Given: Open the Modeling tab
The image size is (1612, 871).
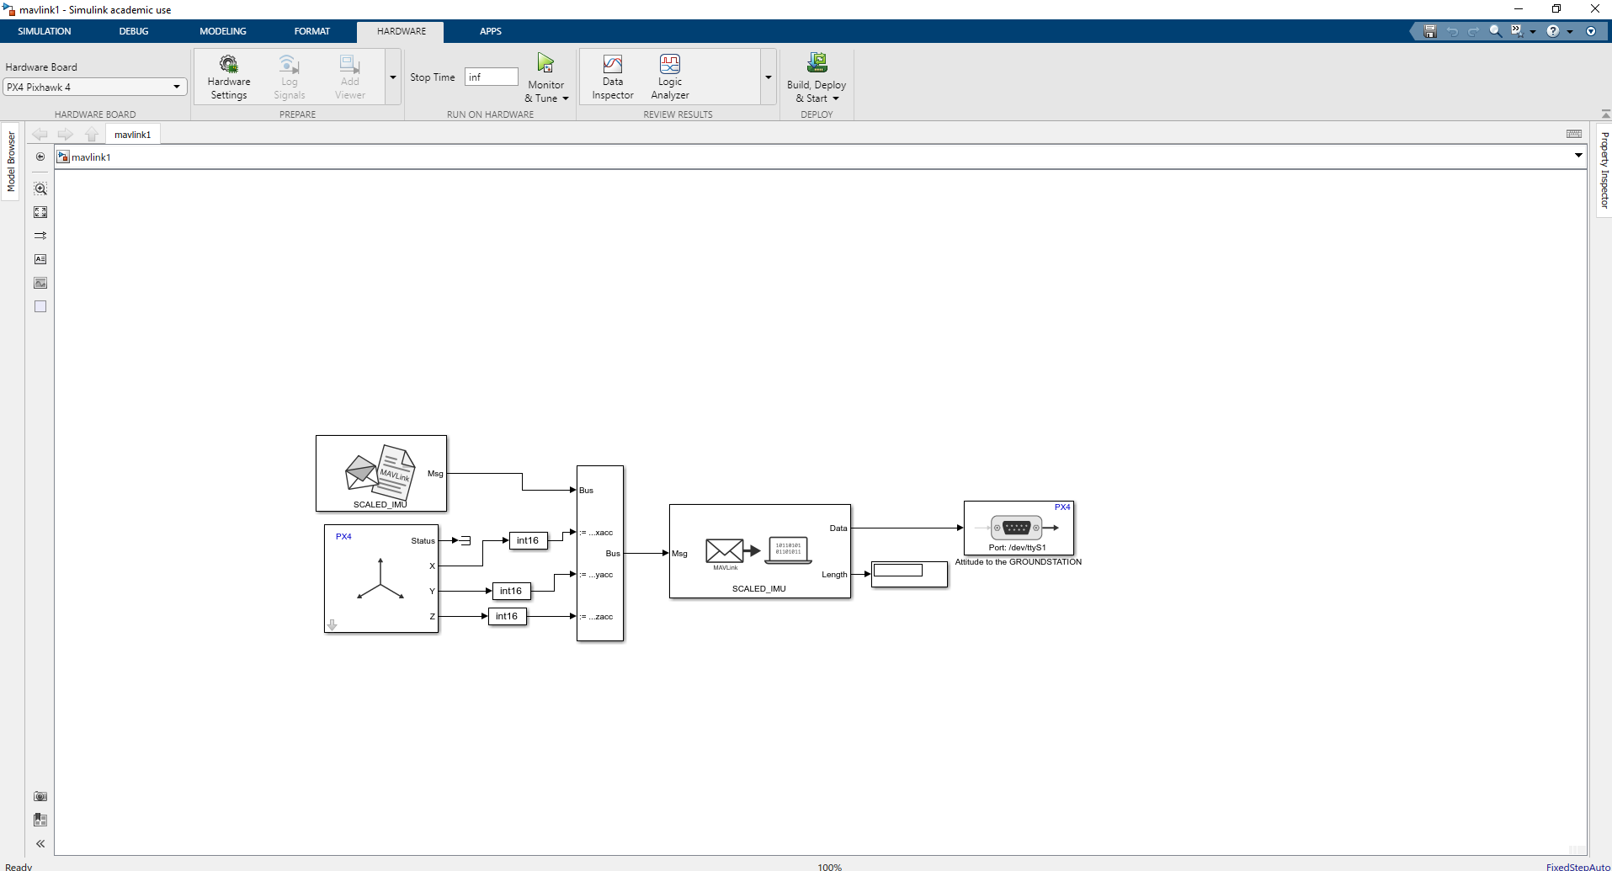Looking at the screenshot, I should coord(222,31).
